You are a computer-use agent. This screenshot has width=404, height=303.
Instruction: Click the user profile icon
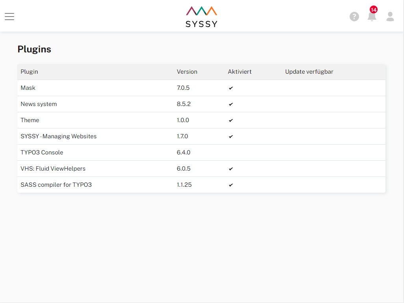click(390, 17)
